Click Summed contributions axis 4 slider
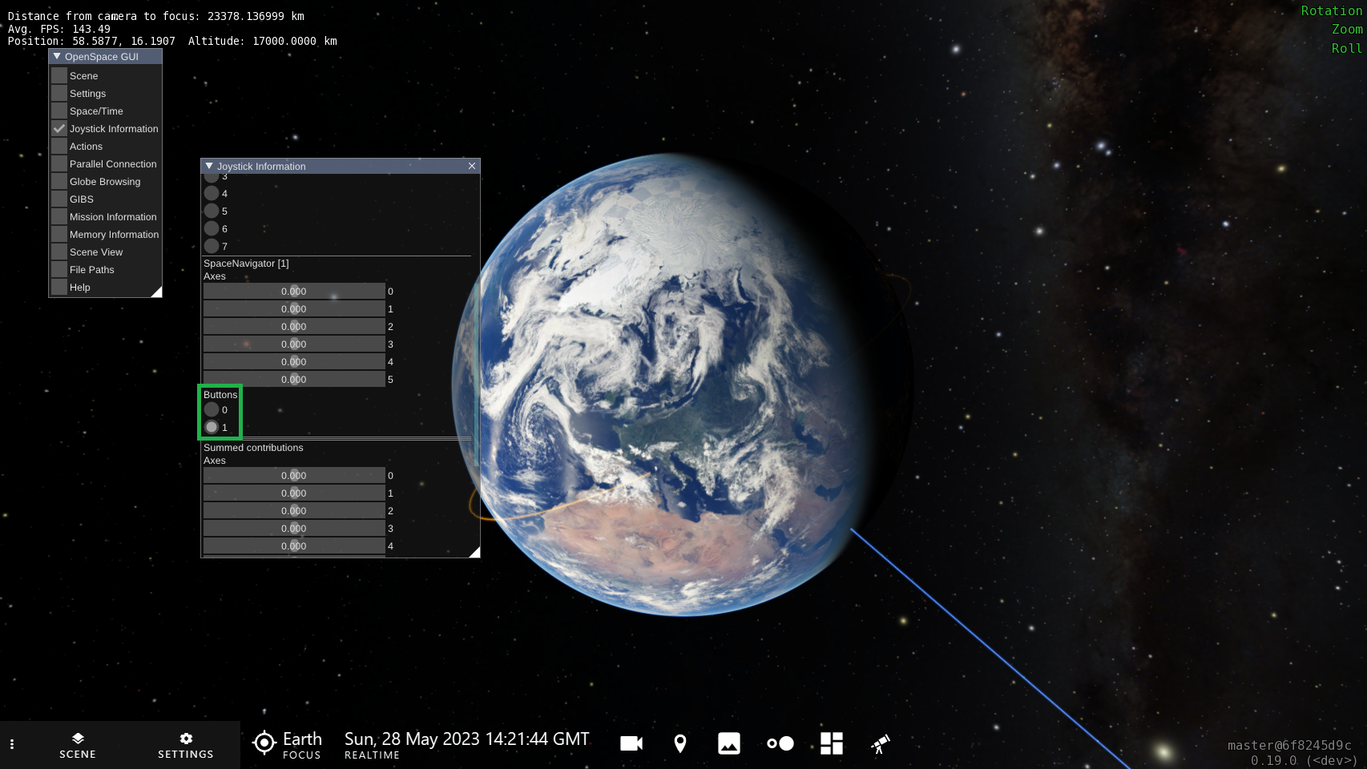The width and height of the screenshot is (1367, 769). (x=294, y=546)
